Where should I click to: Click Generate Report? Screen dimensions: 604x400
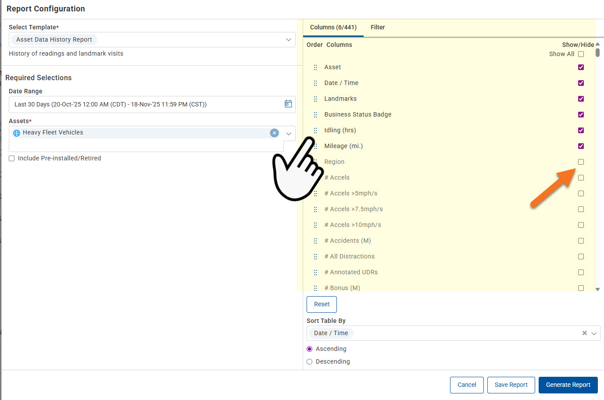pyautogui.click(x=568, y=385)
